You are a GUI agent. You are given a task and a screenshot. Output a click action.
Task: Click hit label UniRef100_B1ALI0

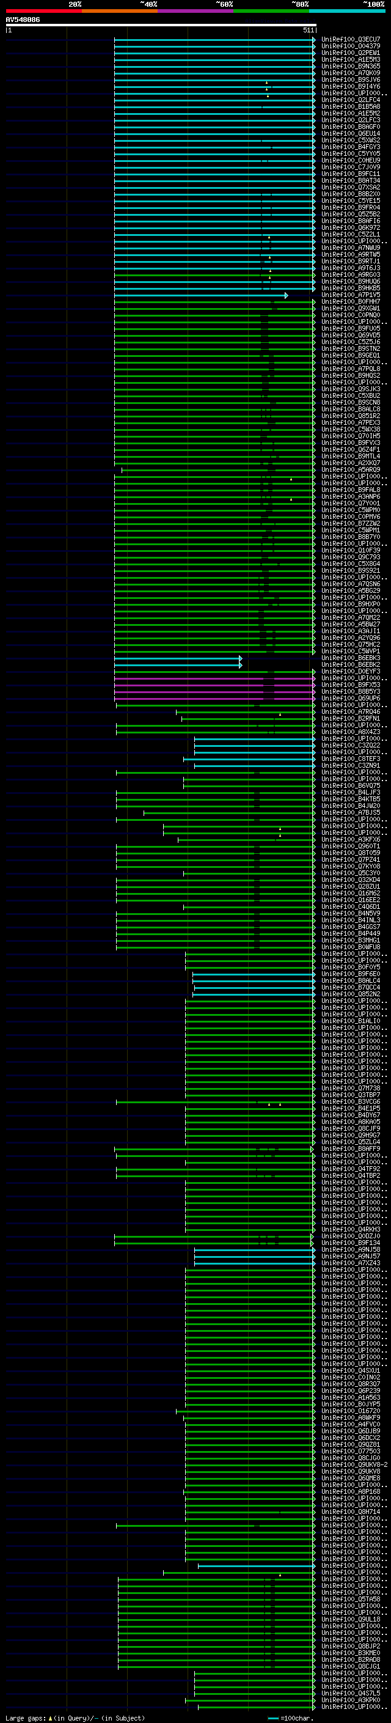point(350,1021)
